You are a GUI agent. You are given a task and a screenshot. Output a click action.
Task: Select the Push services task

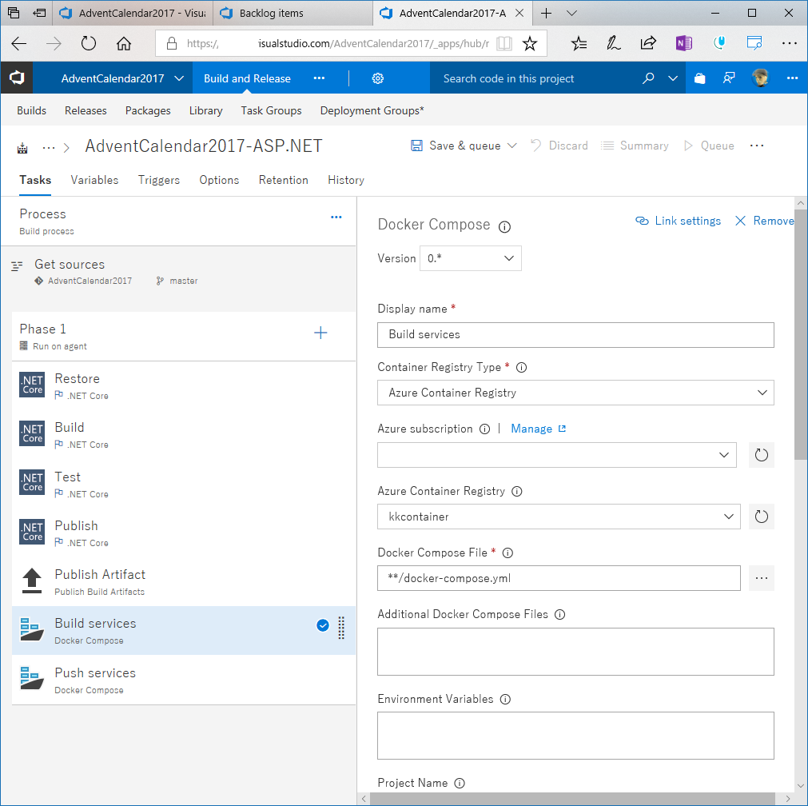pos(184,680)
